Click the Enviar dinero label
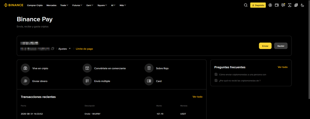 (40, 81)
